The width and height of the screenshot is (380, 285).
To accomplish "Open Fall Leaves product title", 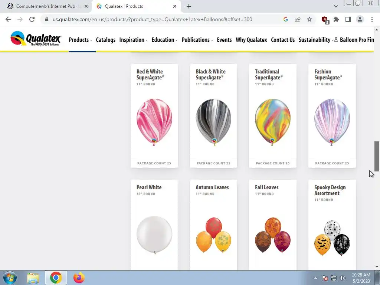I will [266, 187].
